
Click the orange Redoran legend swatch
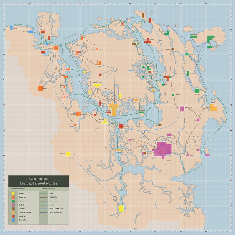tap(13, 197)
